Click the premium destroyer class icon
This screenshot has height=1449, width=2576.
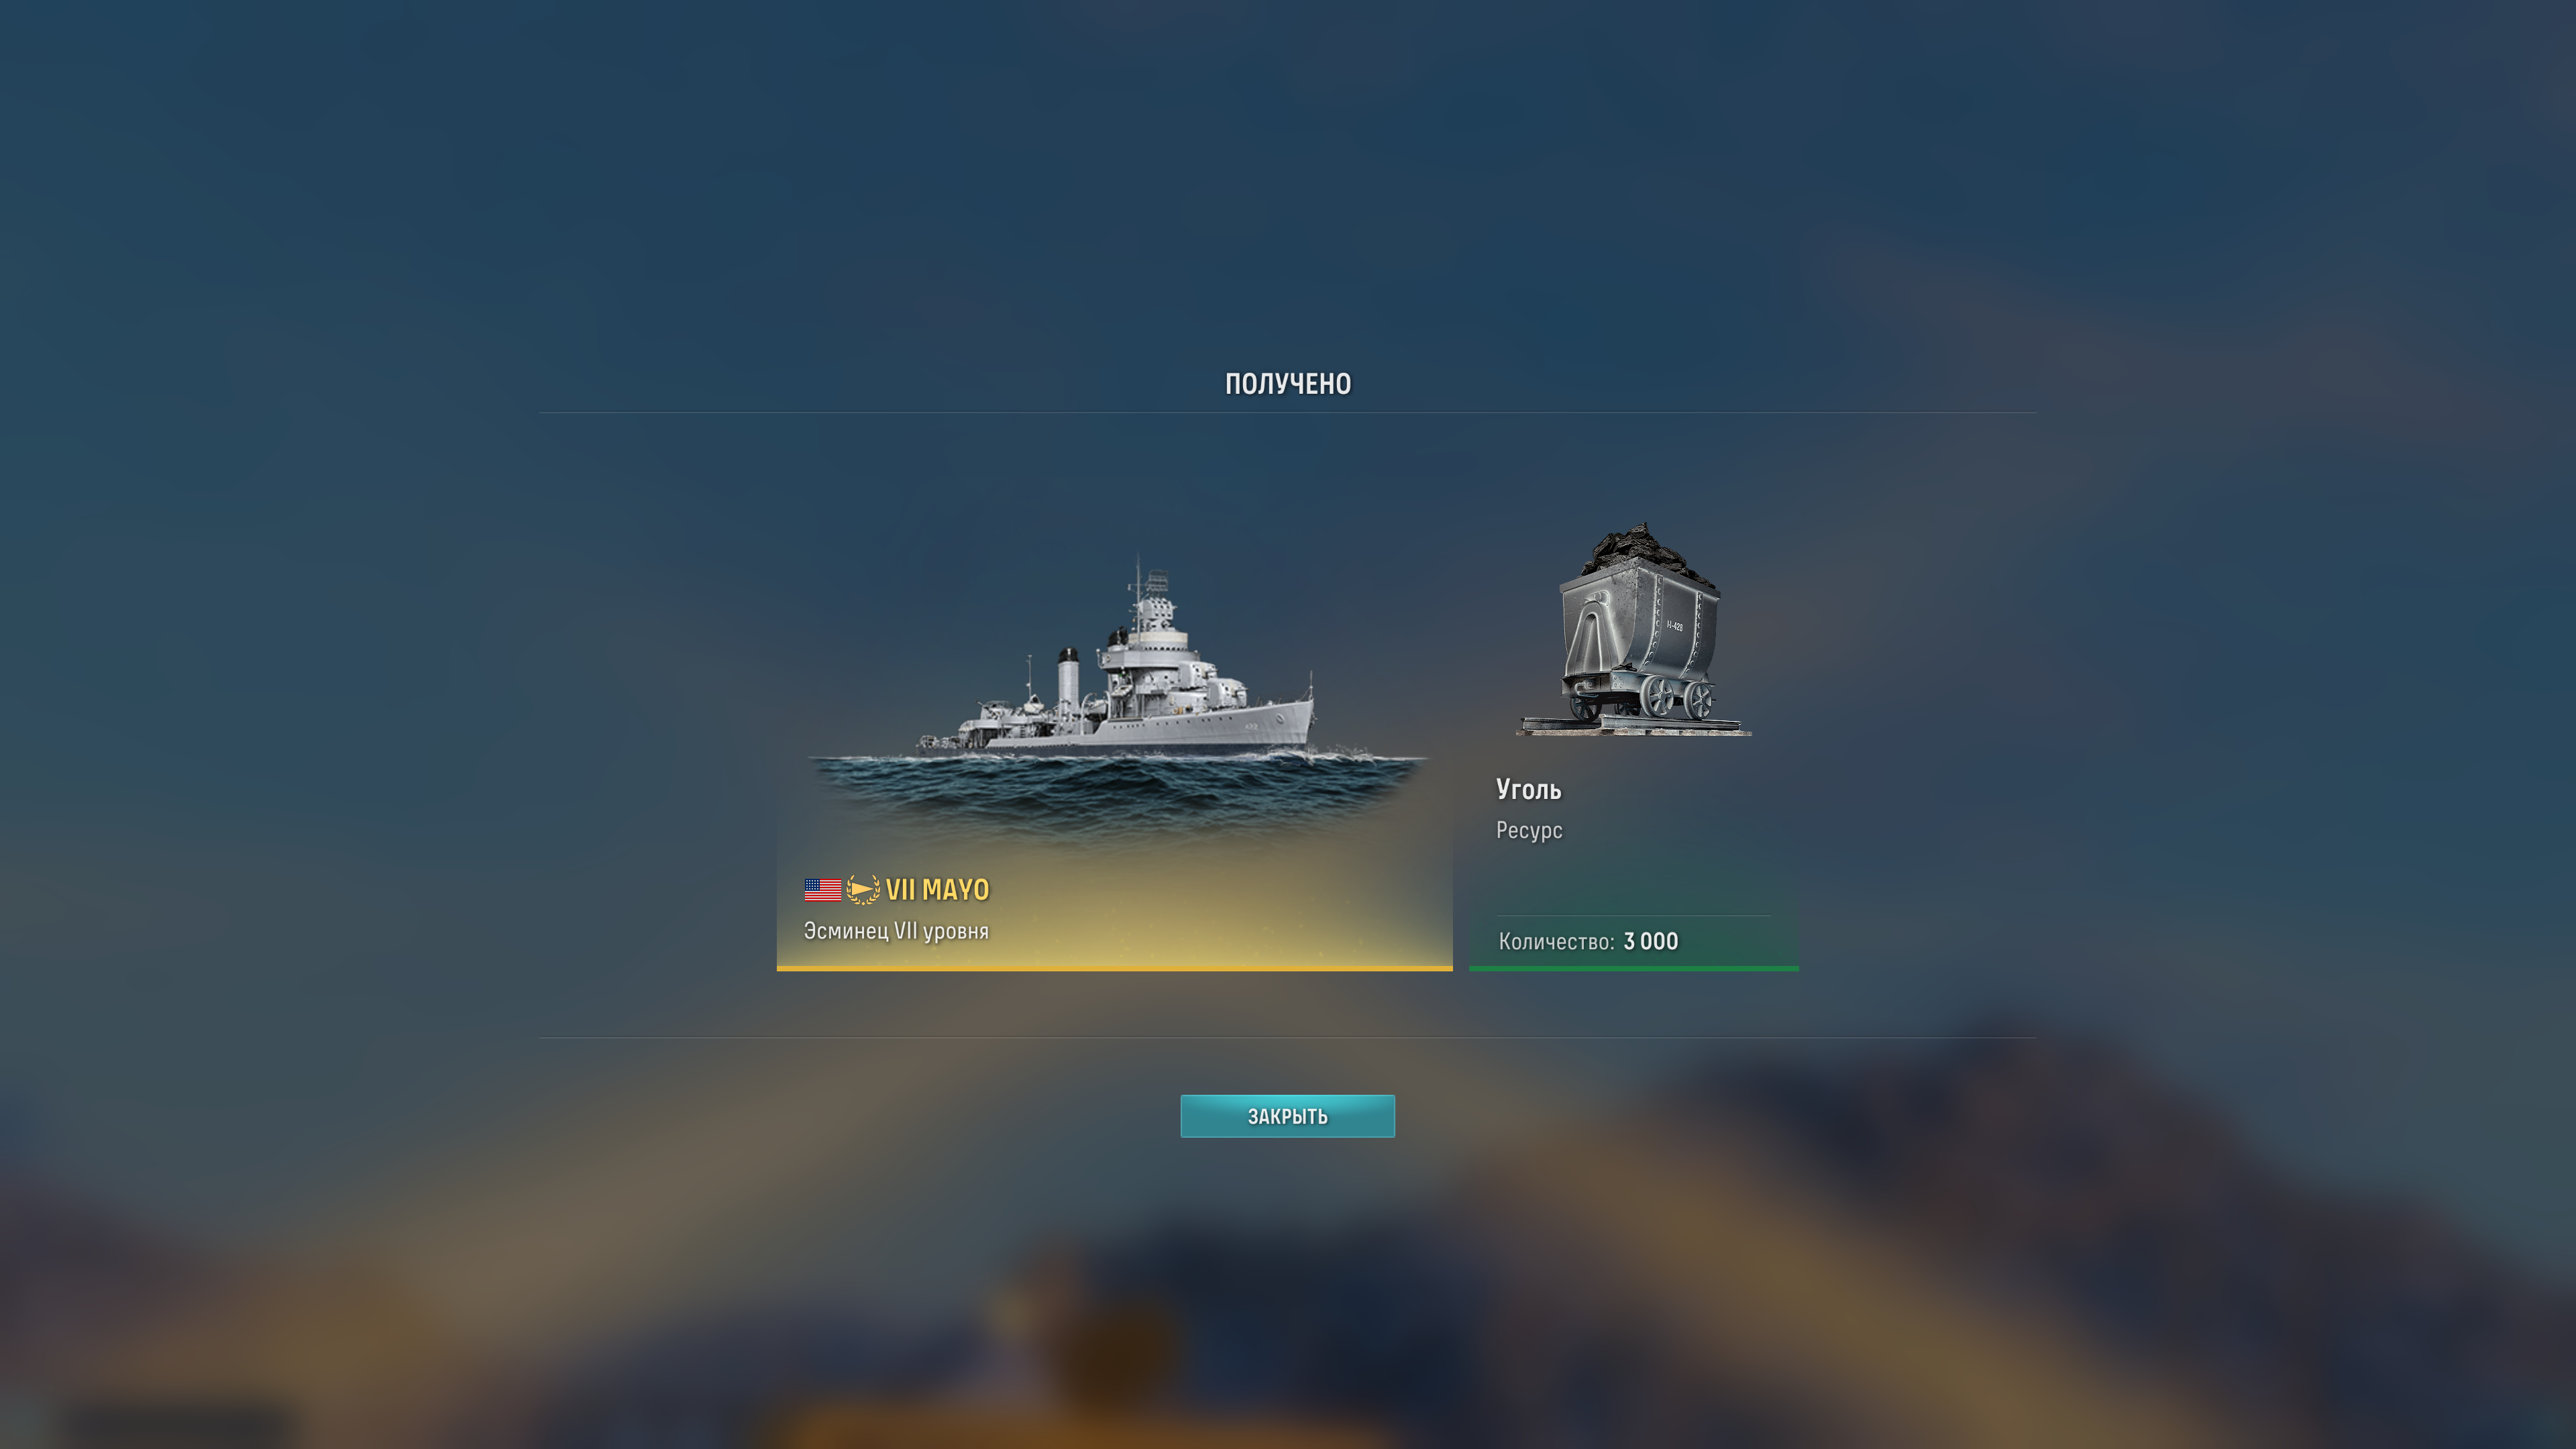[x=863, y=889]
